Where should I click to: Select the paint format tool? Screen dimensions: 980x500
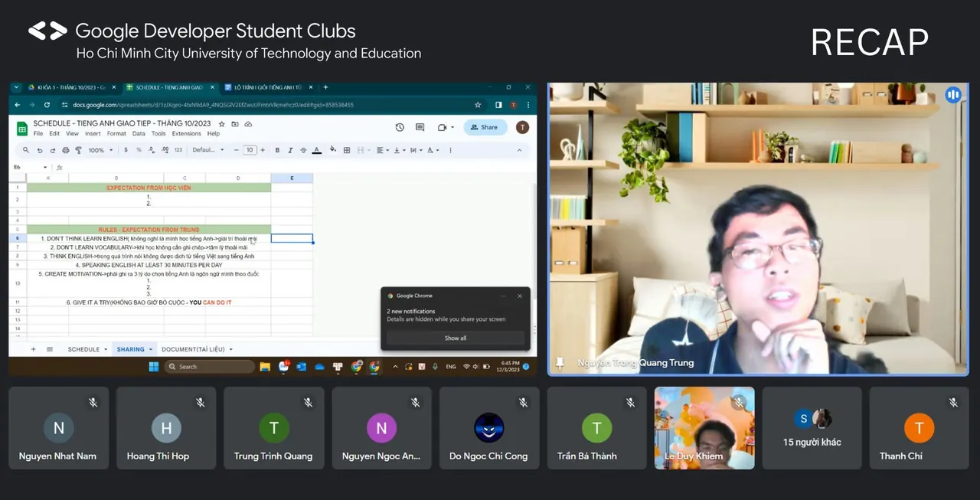click(x=78, y=150)
